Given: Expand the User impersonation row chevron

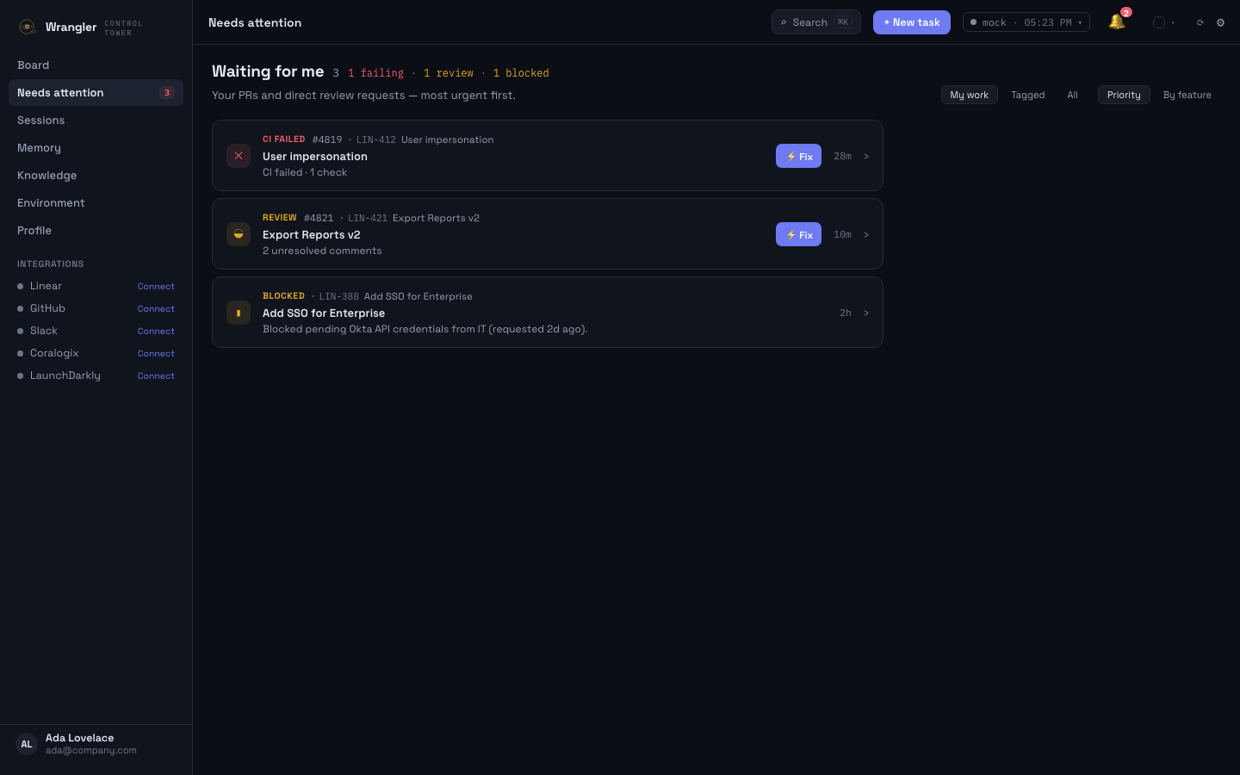Looking at the screenshot, I should coord(866,156).
